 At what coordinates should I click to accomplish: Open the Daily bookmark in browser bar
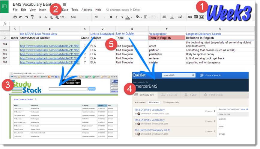(14, 77)
